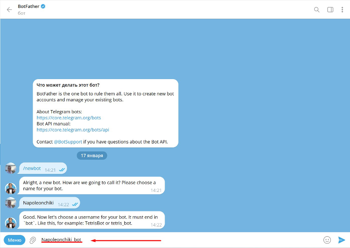
Task: Click the 14:21 time on the /newbot message
Action: click(x=50, y=170)
